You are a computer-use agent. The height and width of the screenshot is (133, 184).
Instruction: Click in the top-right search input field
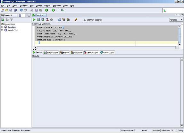coord(175,11)
